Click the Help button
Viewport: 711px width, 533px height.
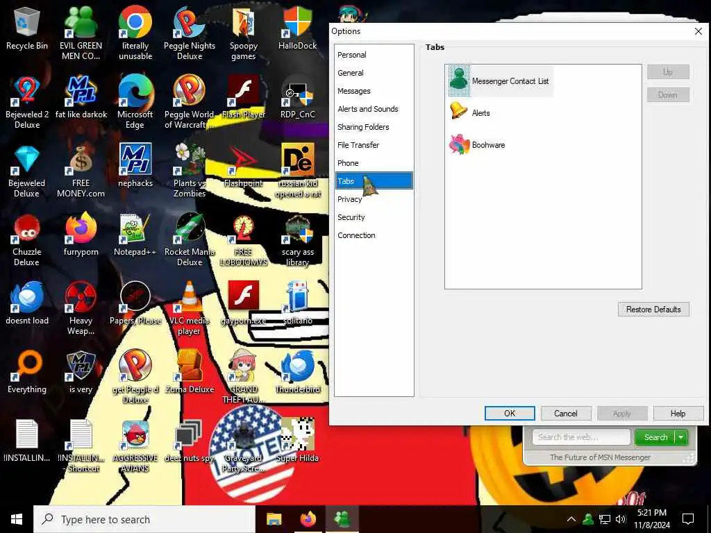(x=678, y=414)
